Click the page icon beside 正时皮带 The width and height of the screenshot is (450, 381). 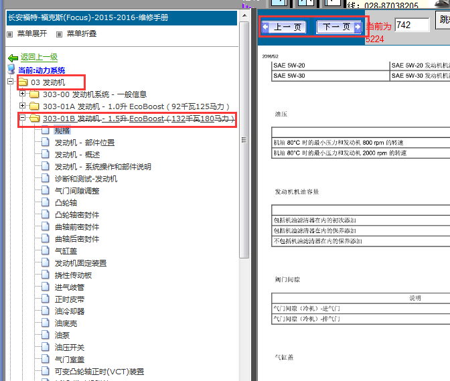46,299
